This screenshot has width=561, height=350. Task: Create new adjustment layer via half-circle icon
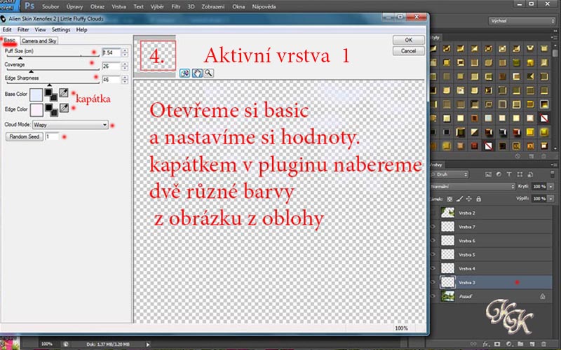[x=508, y=344]
